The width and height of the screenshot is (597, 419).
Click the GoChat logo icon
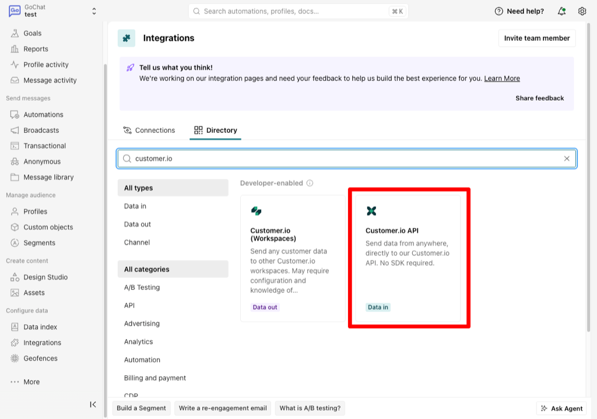tap(15, 10)
